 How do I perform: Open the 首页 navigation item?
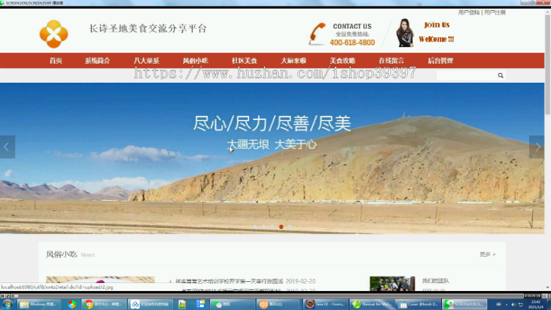56,61
